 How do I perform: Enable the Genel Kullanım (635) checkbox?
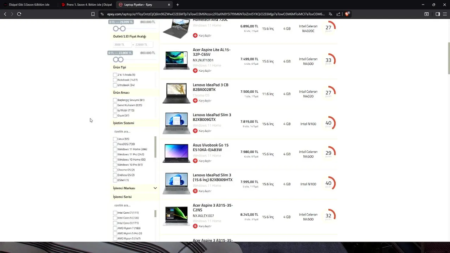coord(115,105)
